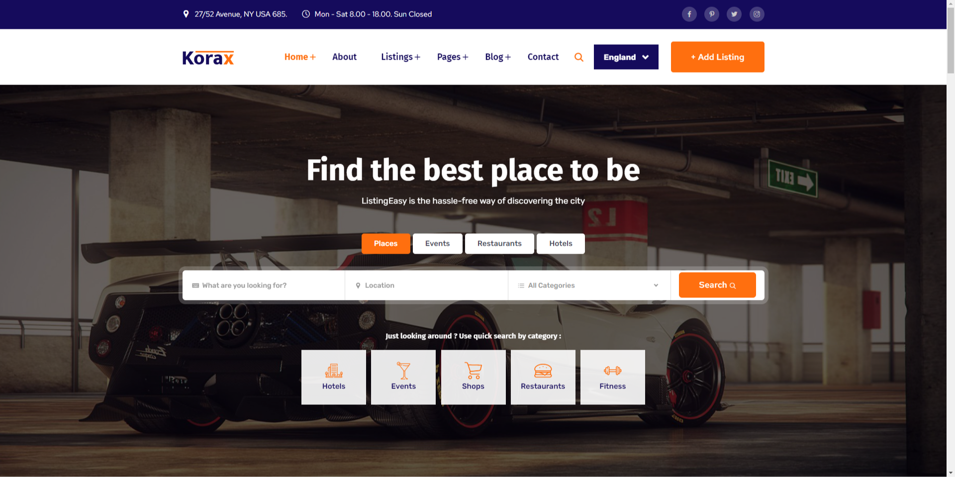Click the Korax logo

[x=208, y=58]
